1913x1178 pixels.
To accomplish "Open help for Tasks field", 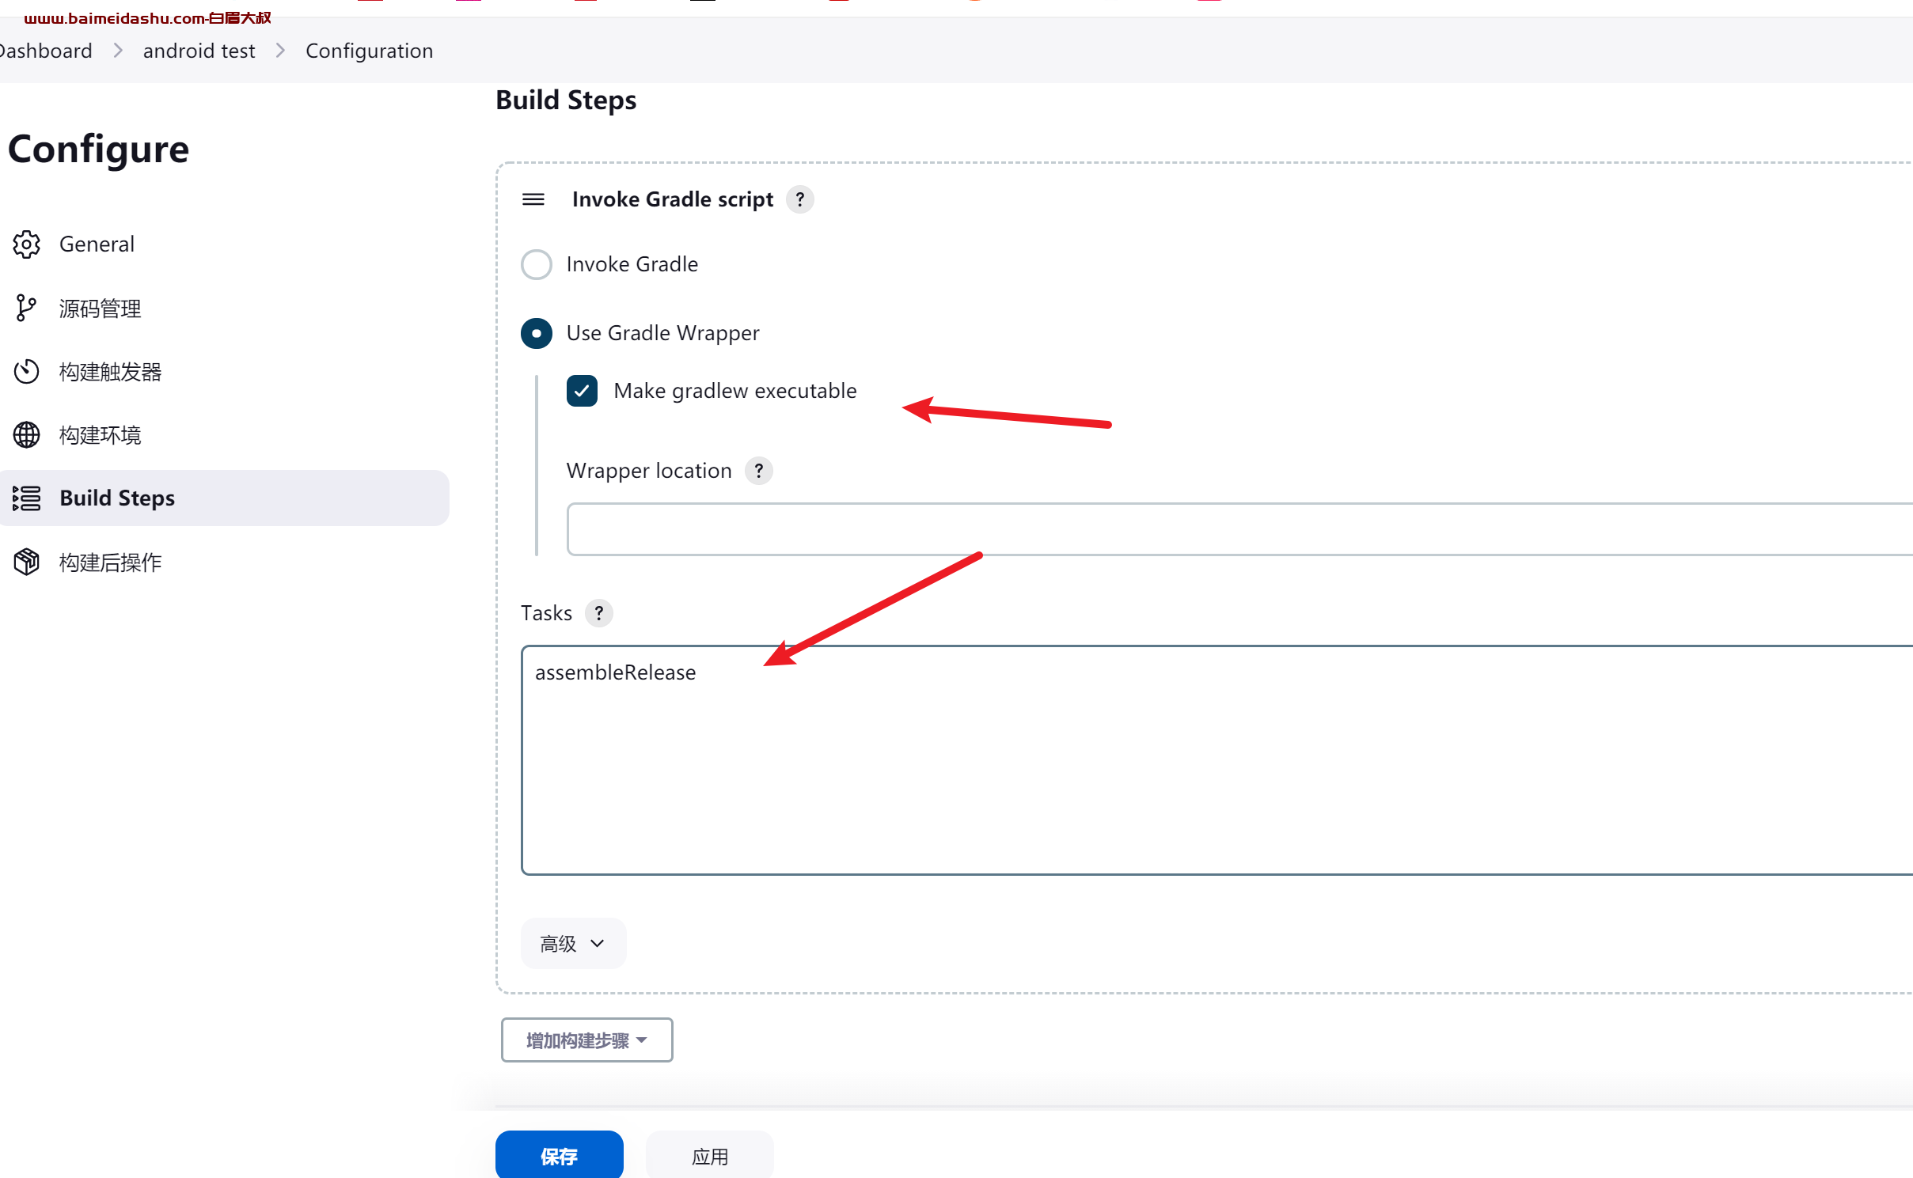I will [599, 613].
